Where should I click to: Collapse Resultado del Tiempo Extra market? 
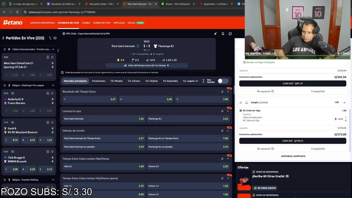pos(228,92)
